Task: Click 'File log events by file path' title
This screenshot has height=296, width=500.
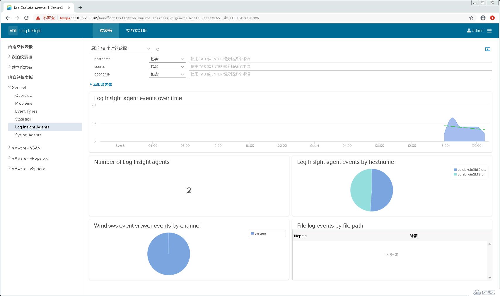Action: click(330, 226)
